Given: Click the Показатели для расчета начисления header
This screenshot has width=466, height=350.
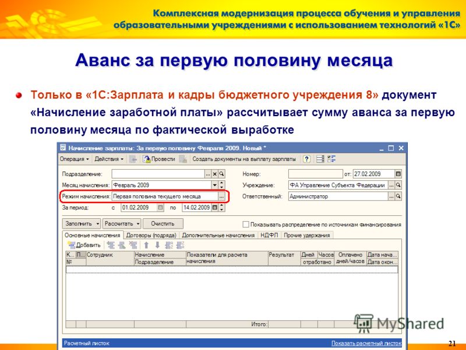Looking at the screenshot, I should (x=227, y=258).
